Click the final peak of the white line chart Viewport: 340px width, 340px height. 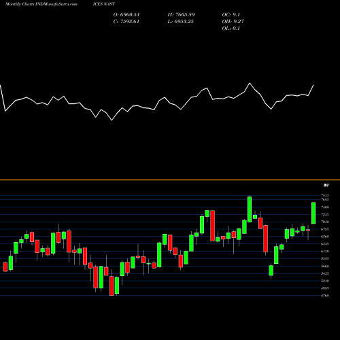coord(313,86)
